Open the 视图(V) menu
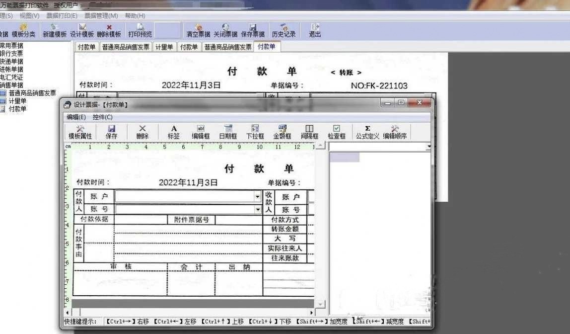 [29, 15]
